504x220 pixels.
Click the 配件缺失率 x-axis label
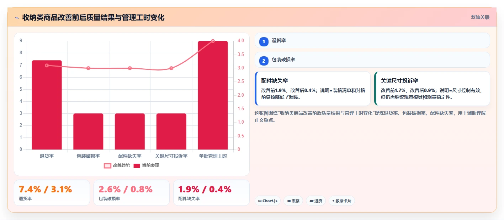coord(130,156)
